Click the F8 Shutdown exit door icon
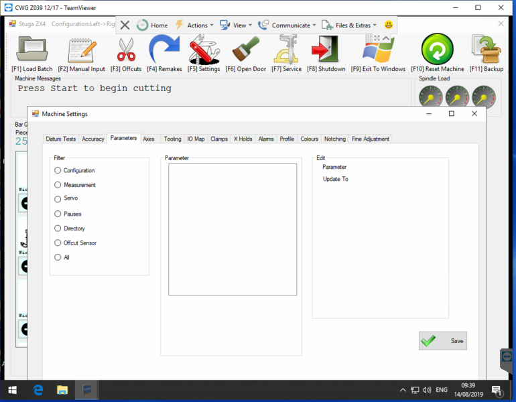 (x=326, y=50)
